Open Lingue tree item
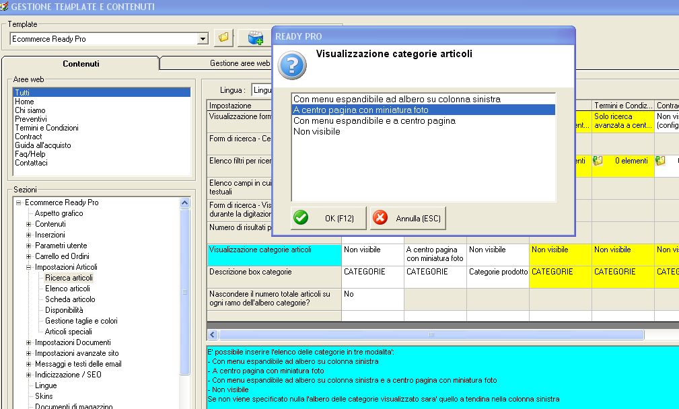This screenshot has height=409, width=679. tap(46, 385)
